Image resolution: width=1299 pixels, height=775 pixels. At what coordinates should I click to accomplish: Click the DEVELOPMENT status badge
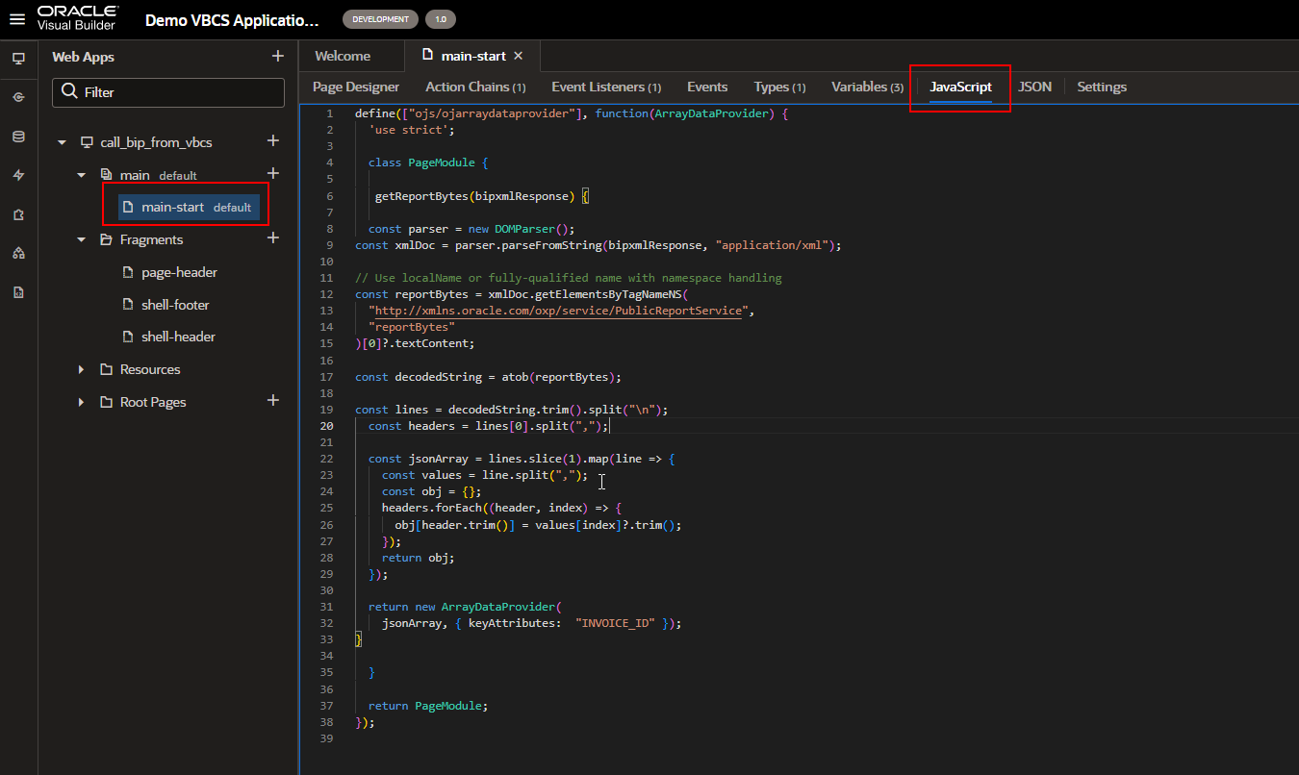pos(381,19)
